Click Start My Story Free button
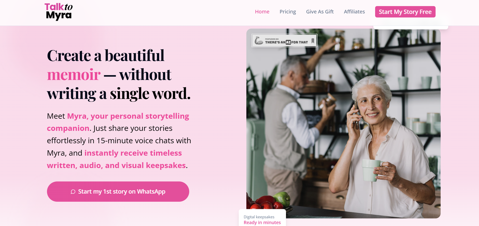 click(x=405, y=12)
